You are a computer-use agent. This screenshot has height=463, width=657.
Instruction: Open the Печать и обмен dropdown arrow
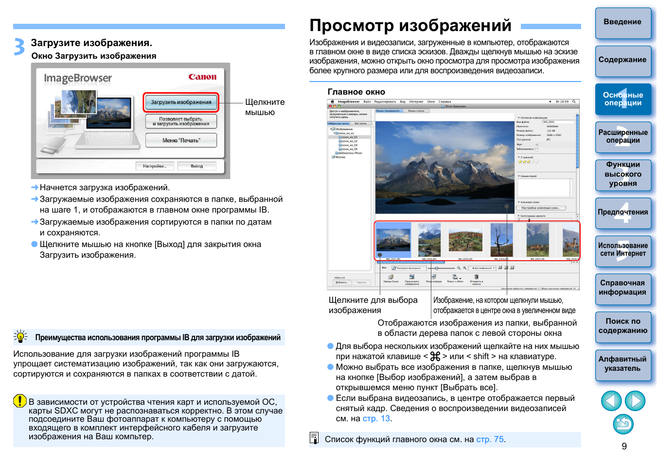pyautogui.click(x=460, y=278)
